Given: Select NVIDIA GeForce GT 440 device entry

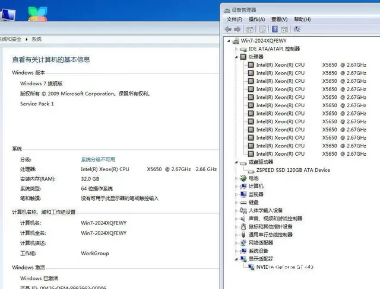Looking at the screenshot, I should tap(285, 267).
